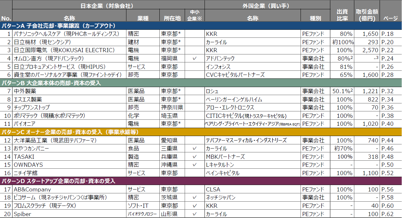Click the 日立機材（現センクシア） cell
The image size is (402, 218).
(69, 42)
